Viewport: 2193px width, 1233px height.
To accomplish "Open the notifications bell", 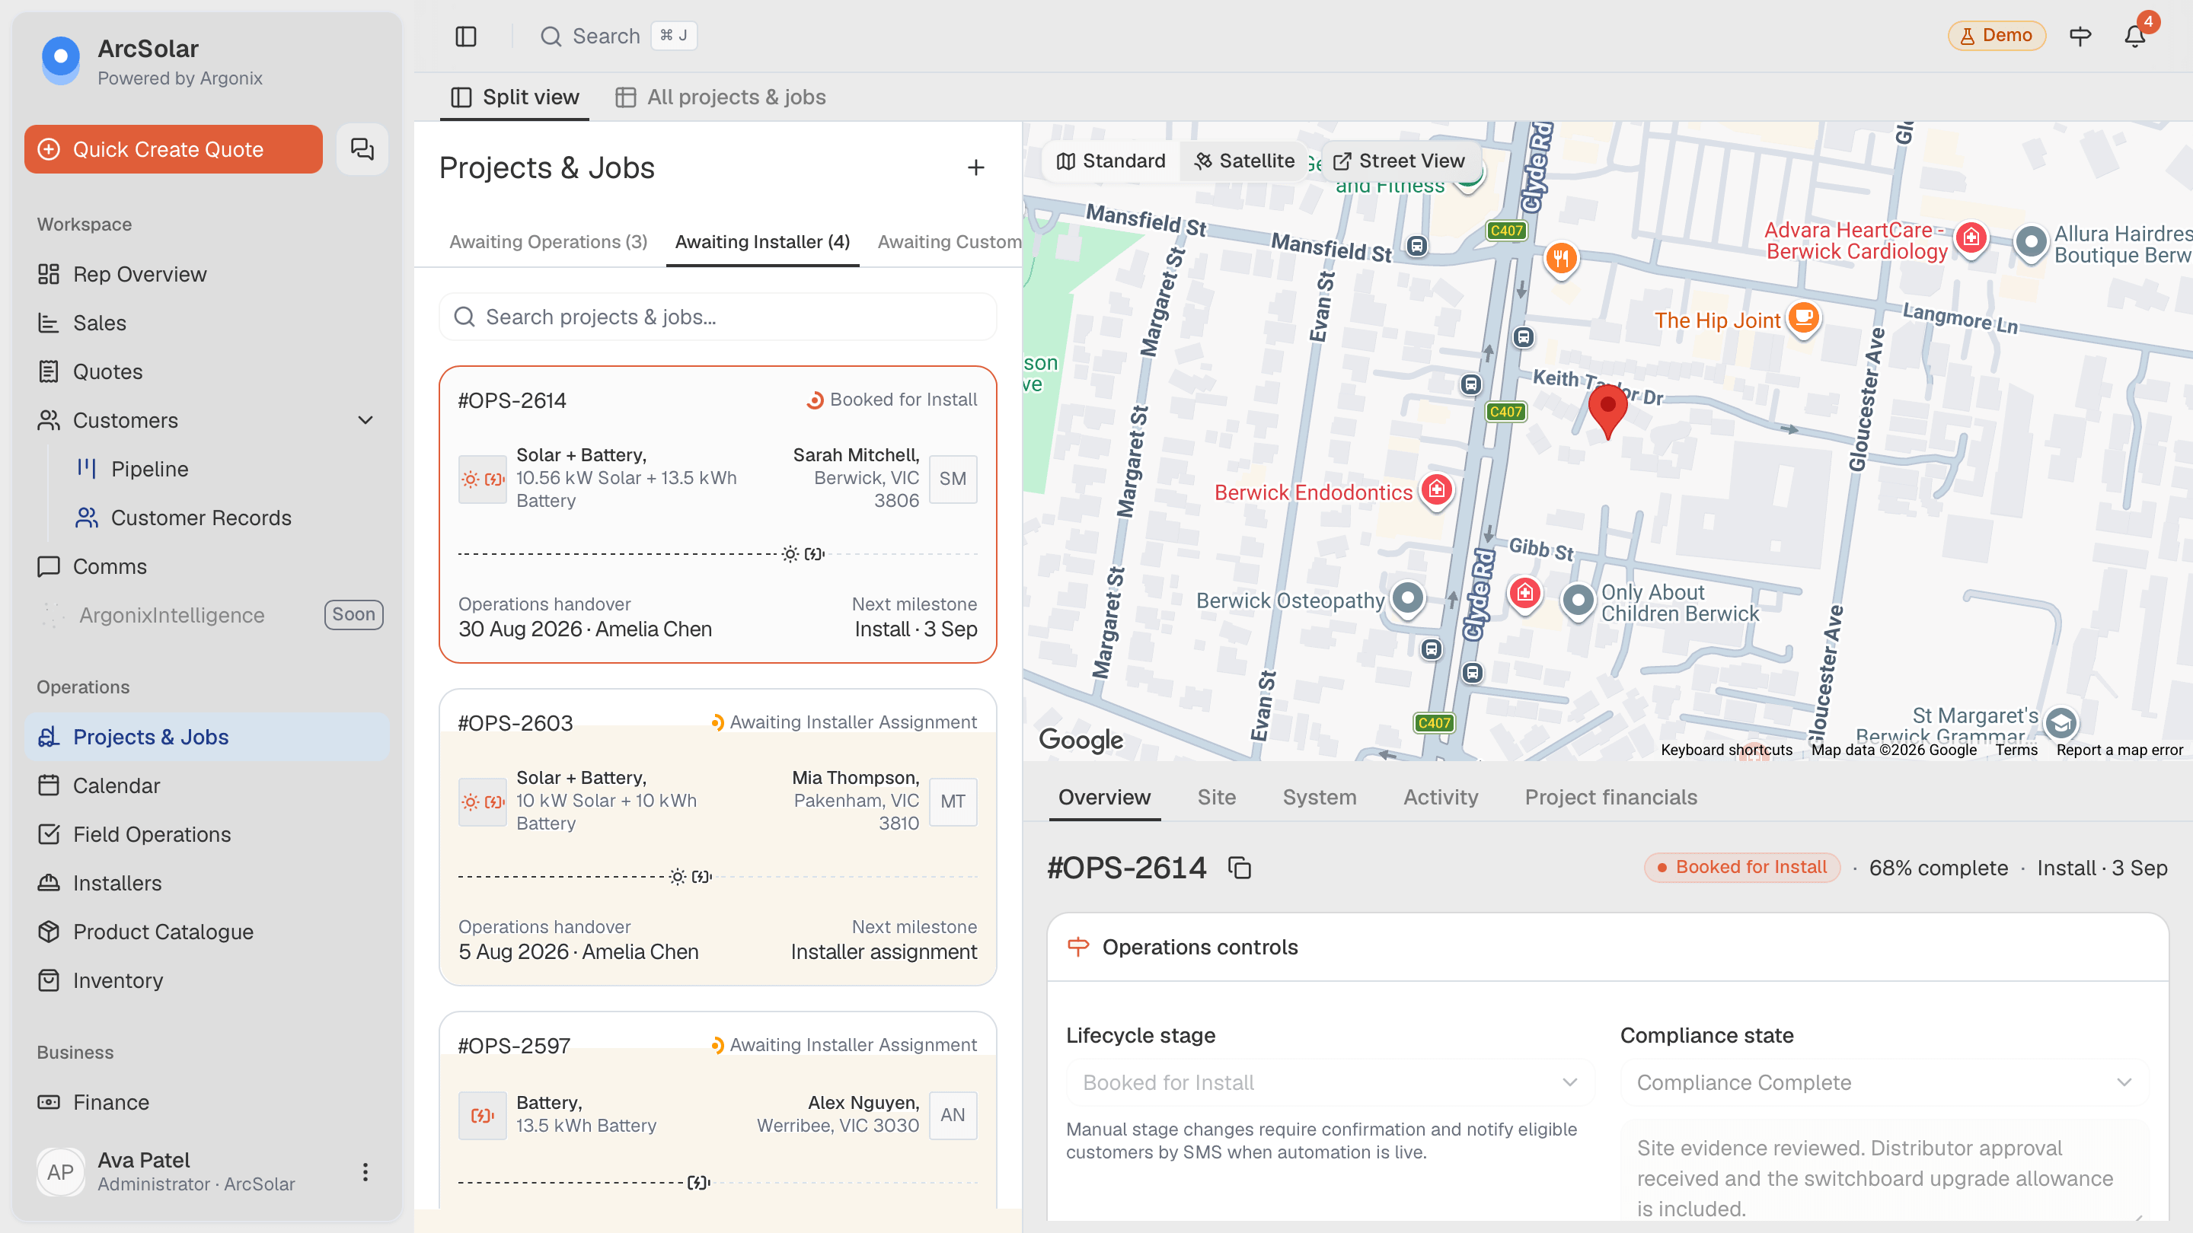I will (2134, 36).
